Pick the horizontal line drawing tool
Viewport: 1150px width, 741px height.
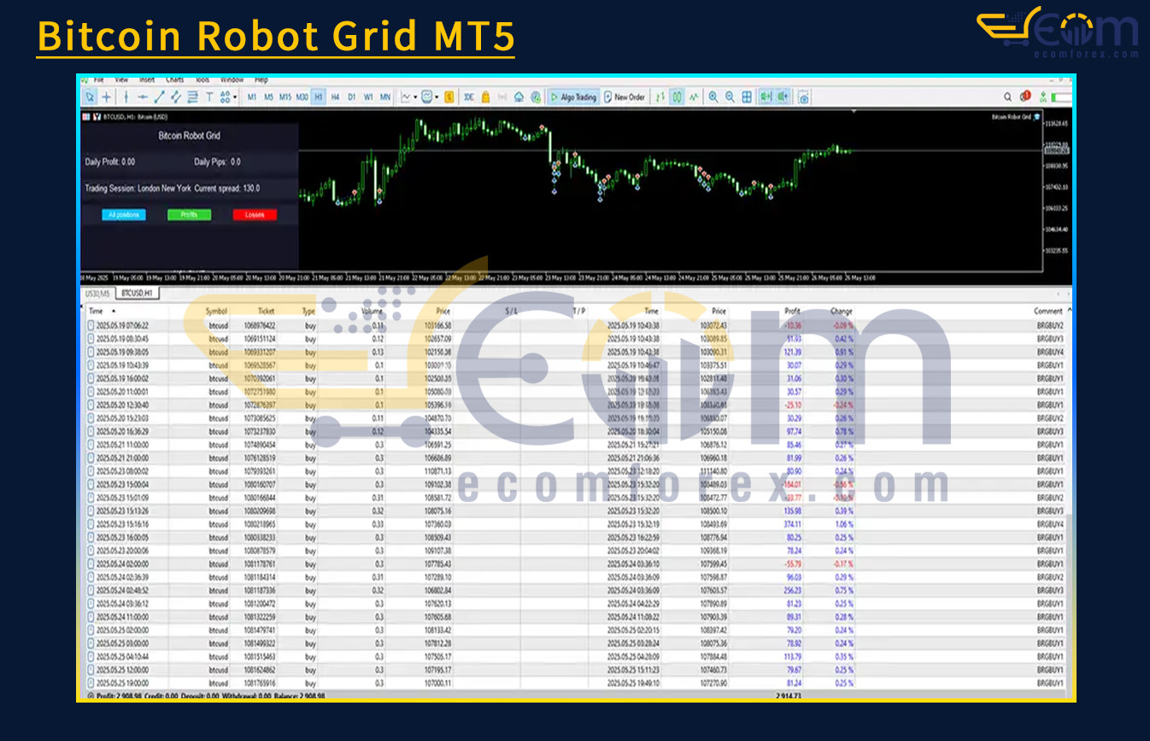pyautogui.click(x=143, y=97)
